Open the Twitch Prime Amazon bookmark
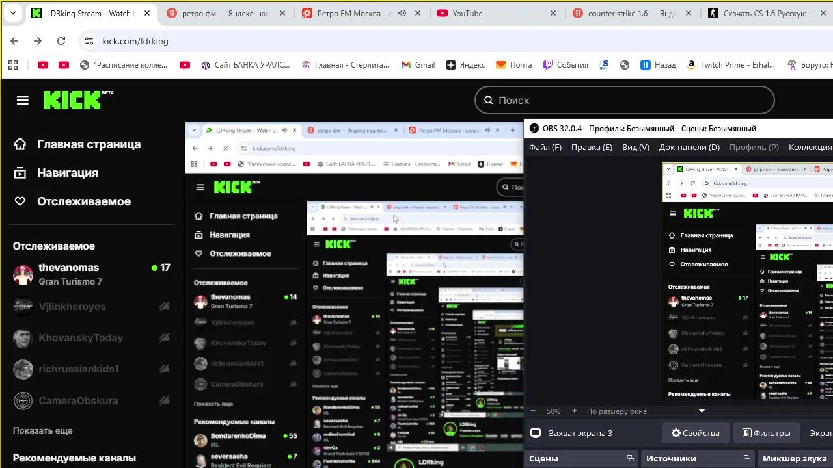The height and width of the screenshot is (468, 833). tap(731, 65)
